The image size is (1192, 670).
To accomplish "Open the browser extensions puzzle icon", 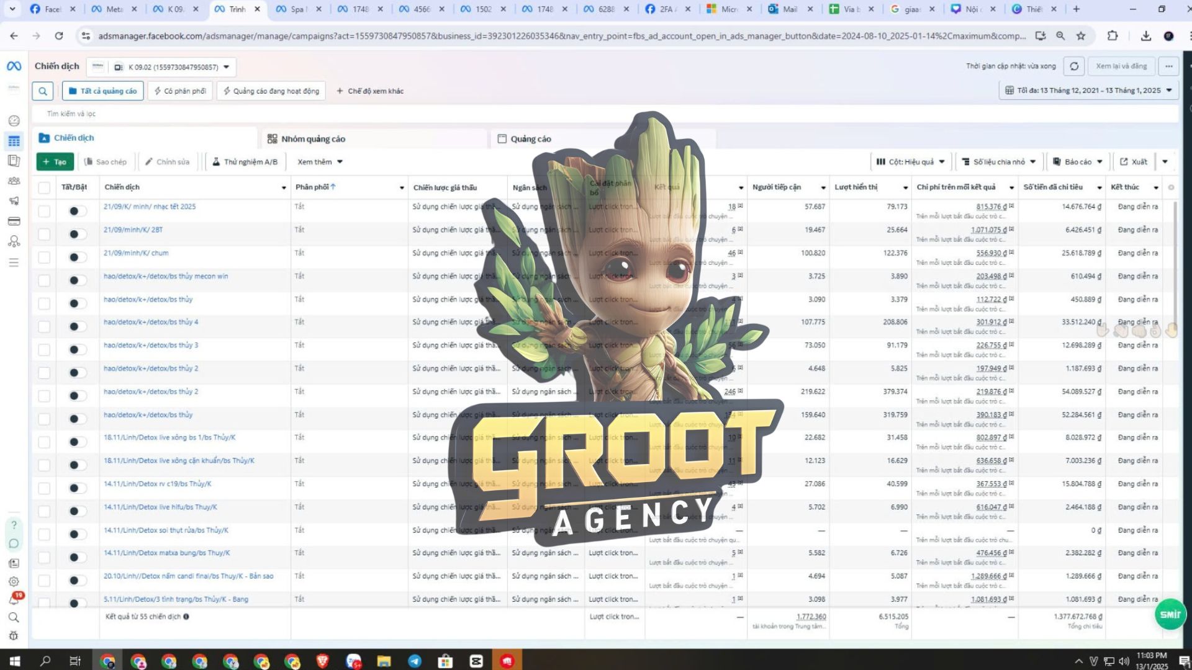I will point(1113,36).
